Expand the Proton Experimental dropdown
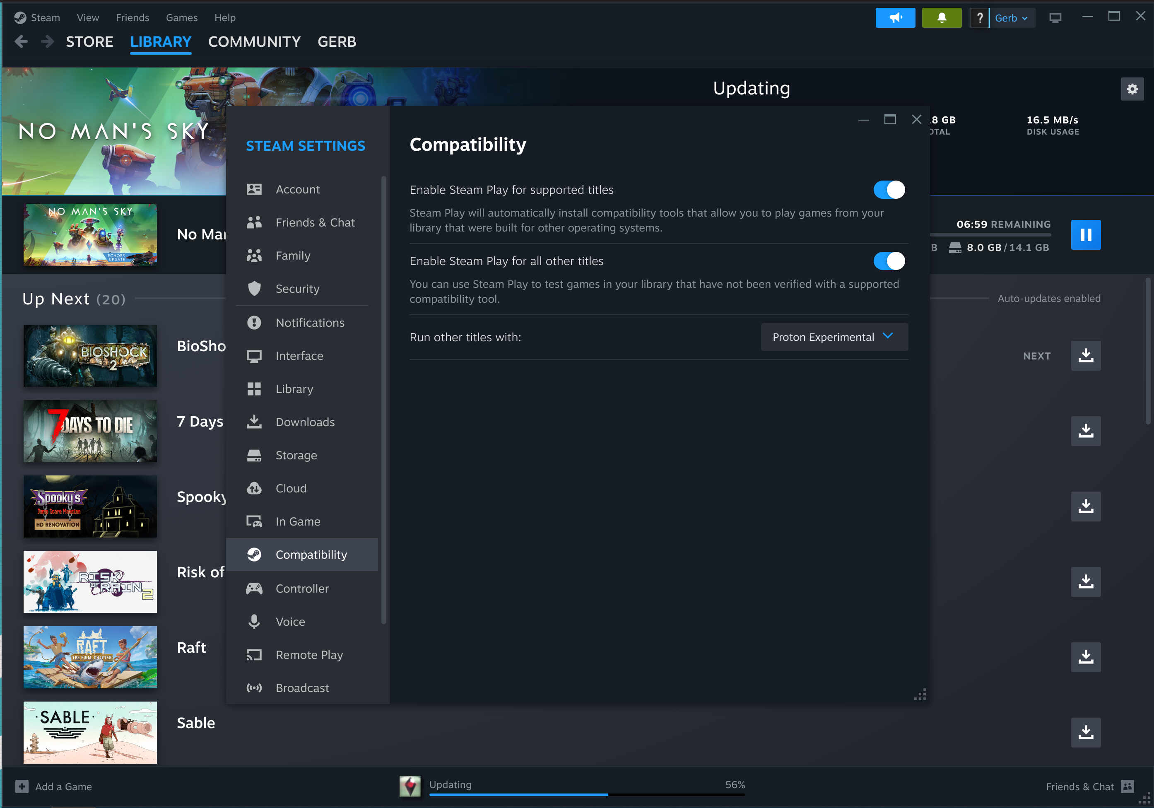 [x=834, y=337]
